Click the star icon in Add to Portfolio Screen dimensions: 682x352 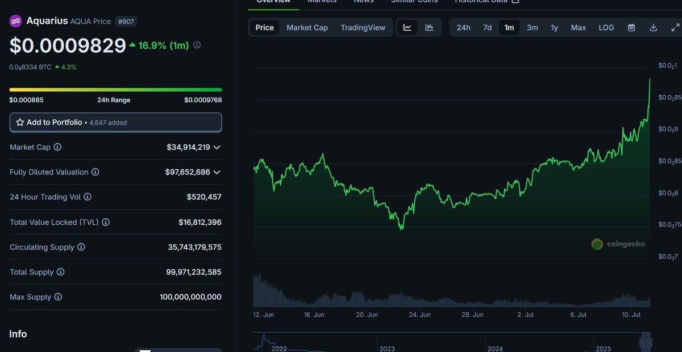pos(20,122)
